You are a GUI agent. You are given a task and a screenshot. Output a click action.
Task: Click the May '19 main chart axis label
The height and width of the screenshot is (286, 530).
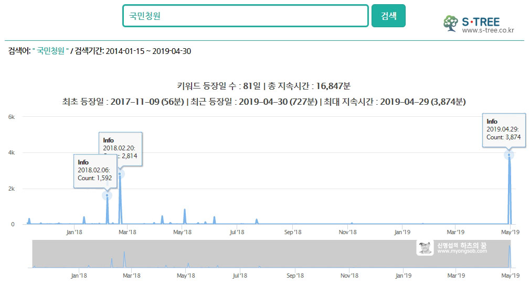pyautogui.click(x=511, y=232)
